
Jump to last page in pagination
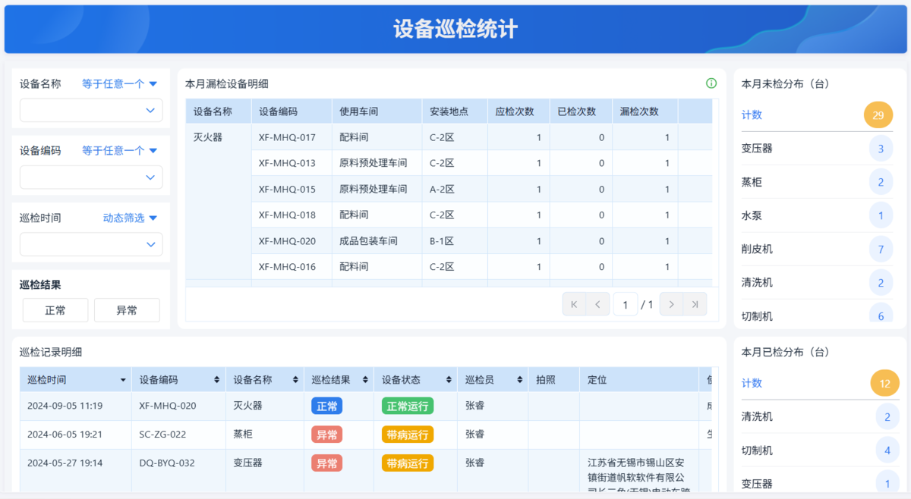coord(695,304)
